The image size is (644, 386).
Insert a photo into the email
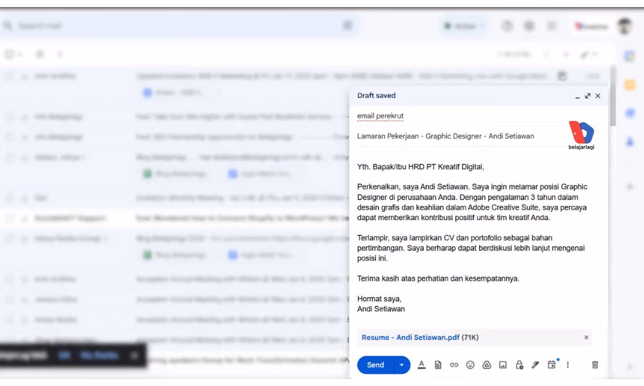pyautogui.click(x=503, y=365)
